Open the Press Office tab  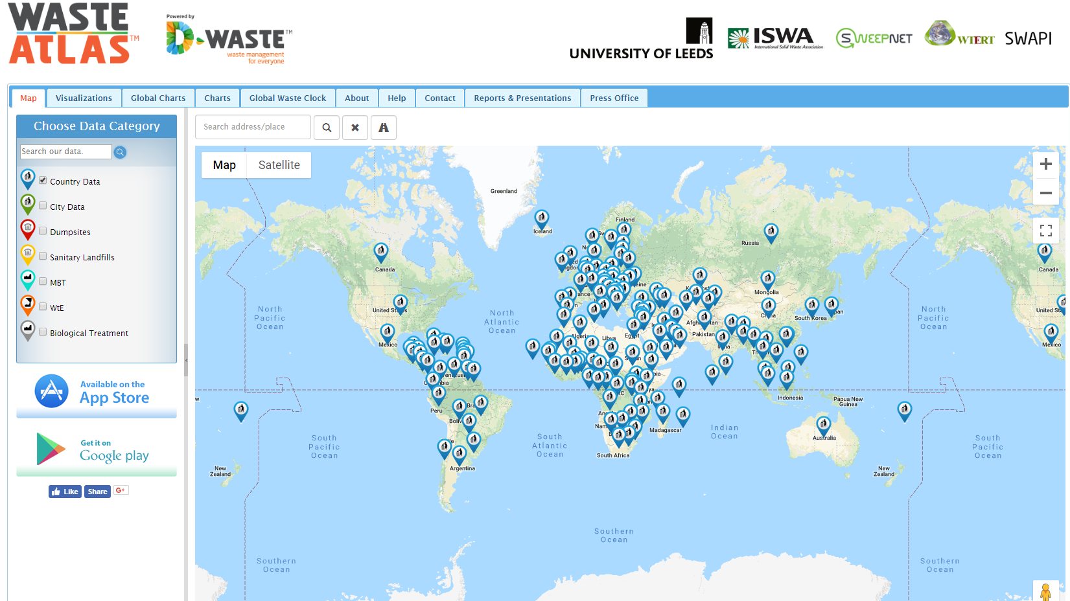(x=614, y=98)
